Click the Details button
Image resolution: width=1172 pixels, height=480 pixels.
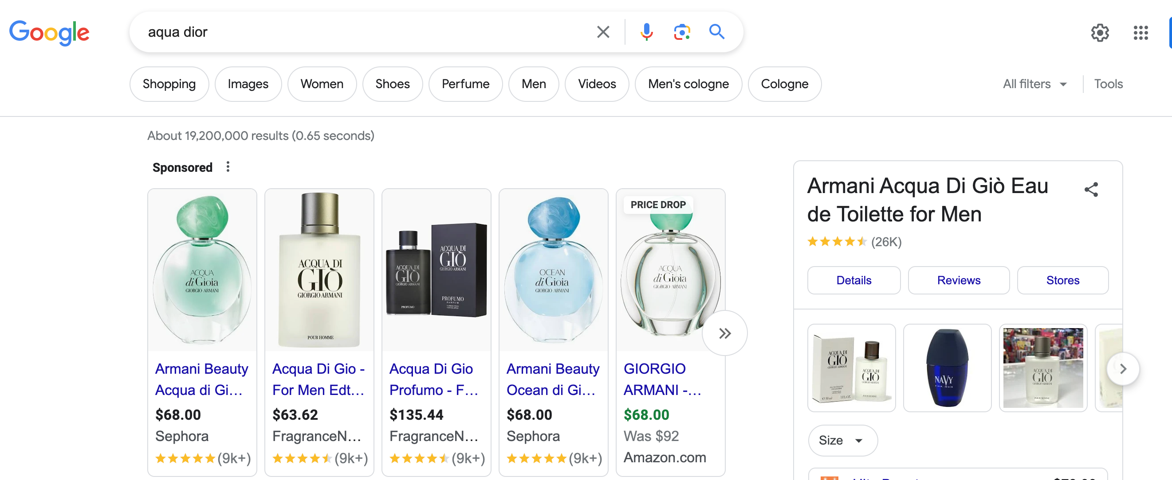[x=853, y=280]
